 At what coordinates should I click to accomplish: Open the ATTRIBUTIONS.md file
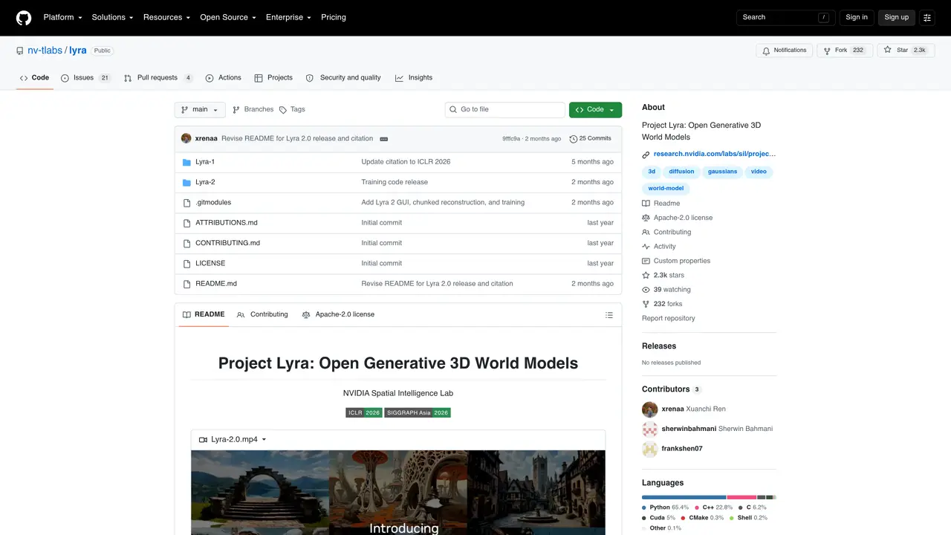coord(227,223)
